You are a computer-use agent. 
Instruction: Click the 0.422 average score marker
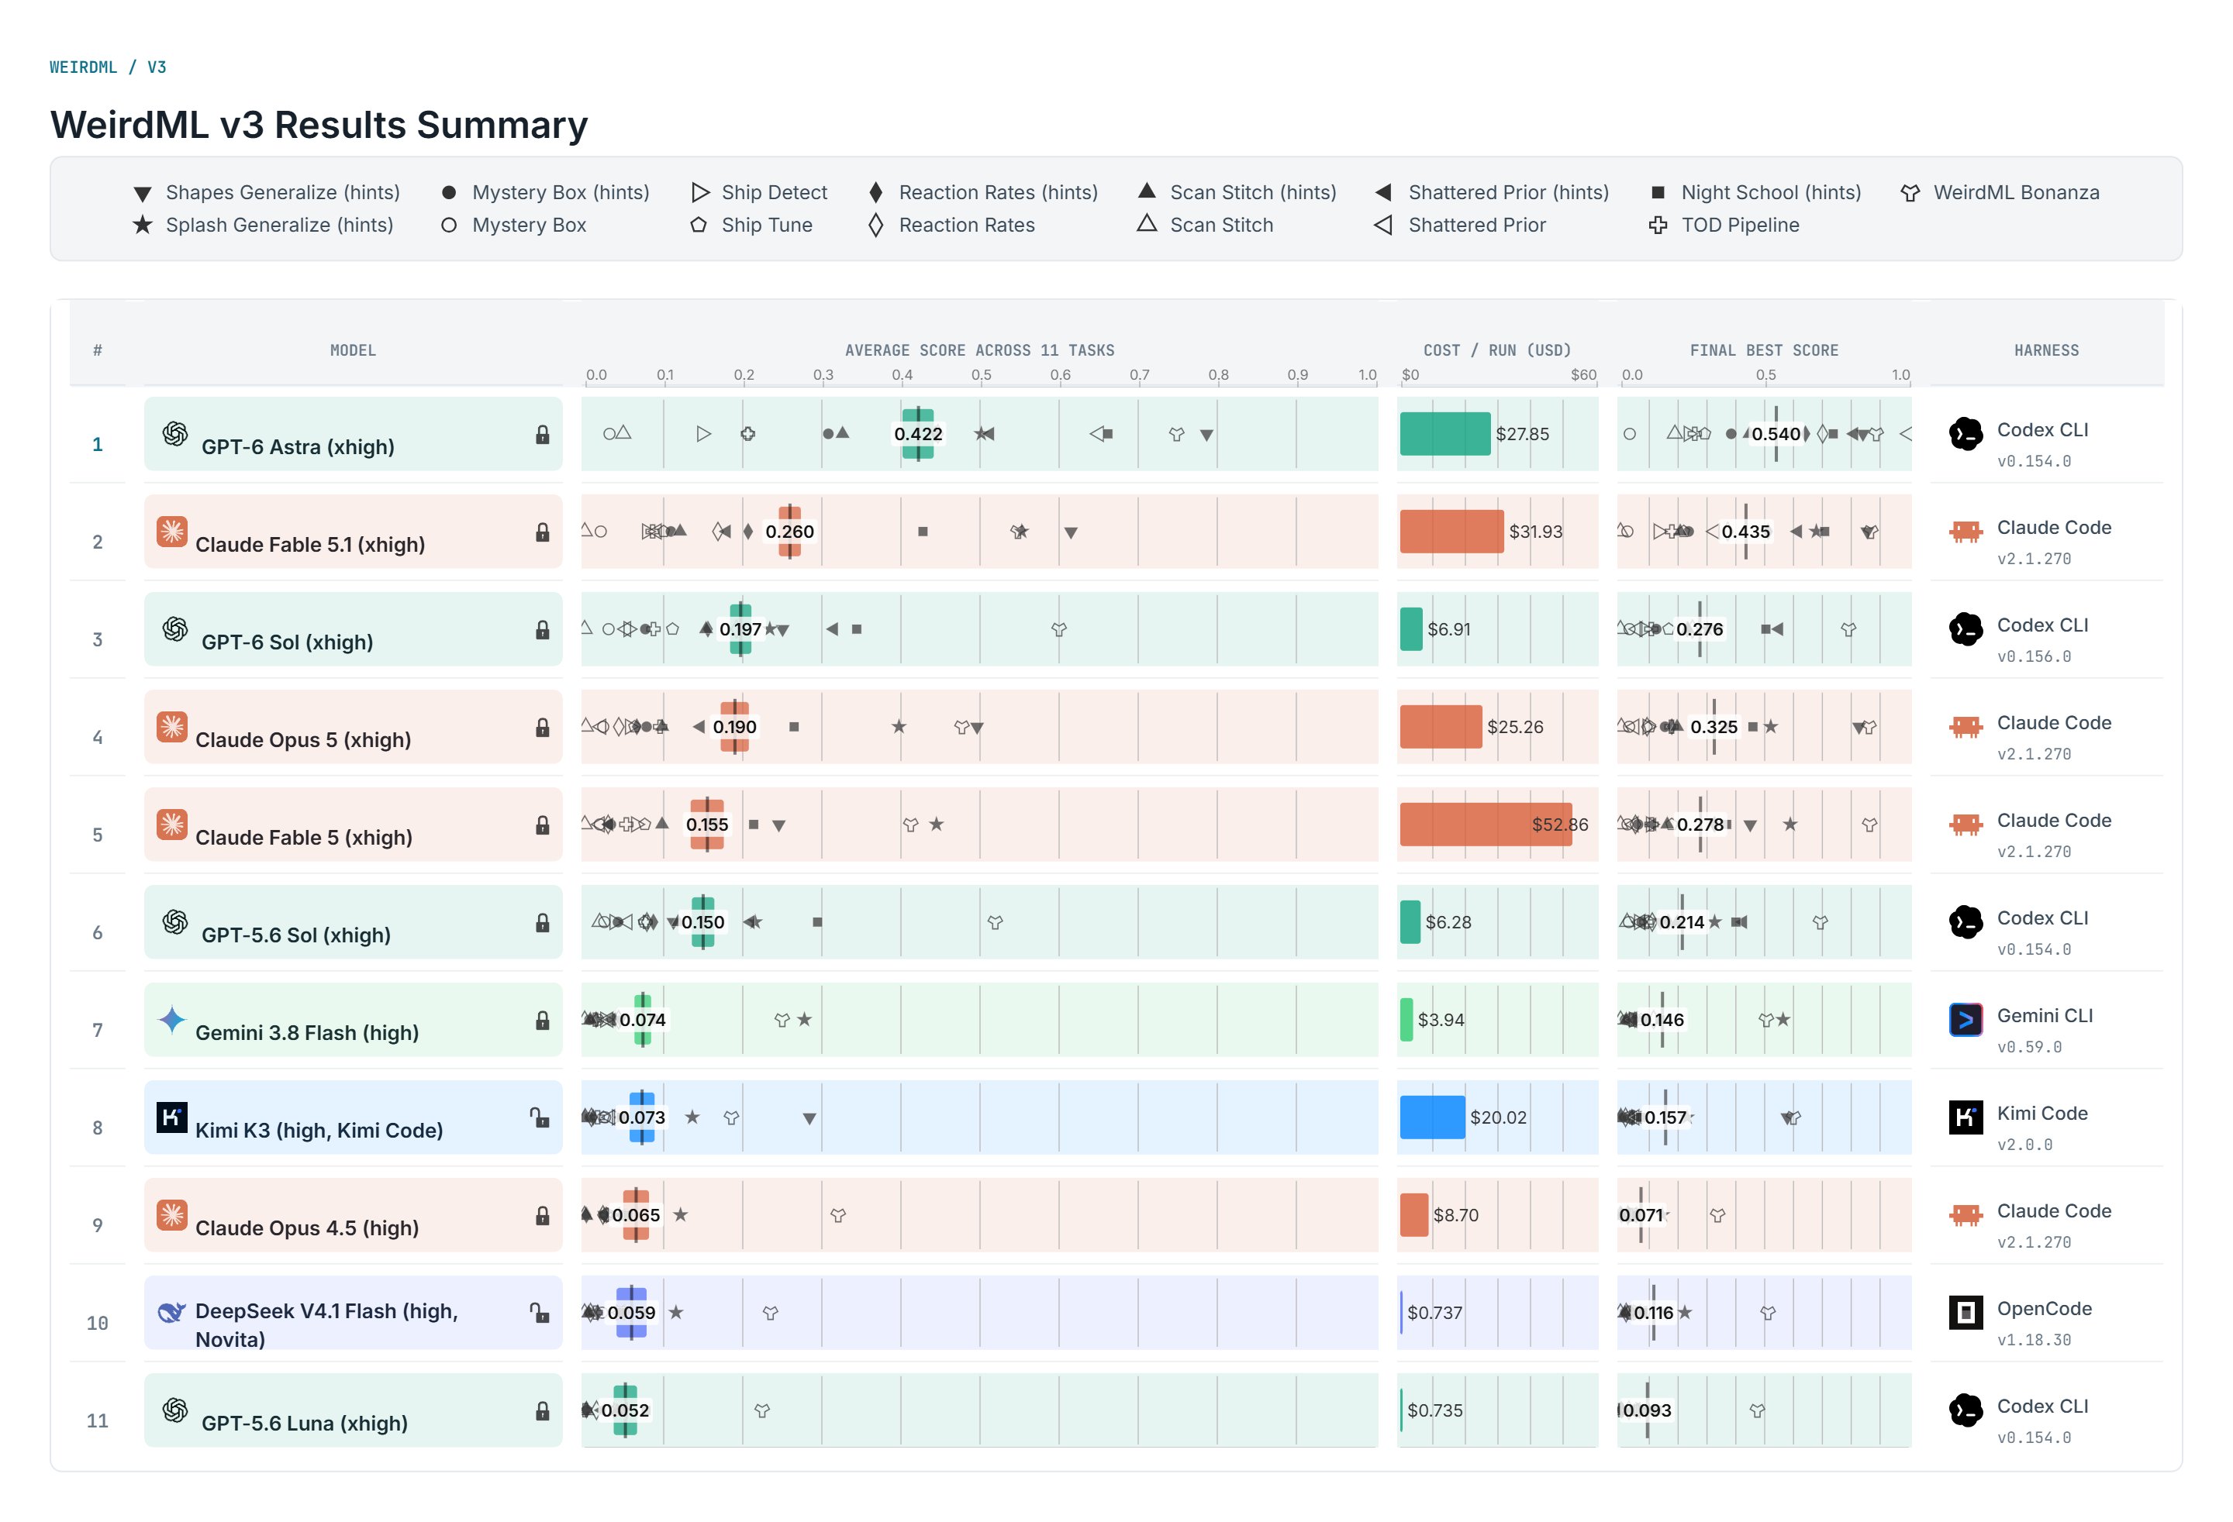917,434
